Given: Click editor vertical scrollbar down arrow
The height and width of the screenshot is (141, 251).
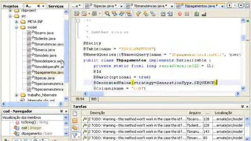Looking at the screenshot, I should coord(243,88).
